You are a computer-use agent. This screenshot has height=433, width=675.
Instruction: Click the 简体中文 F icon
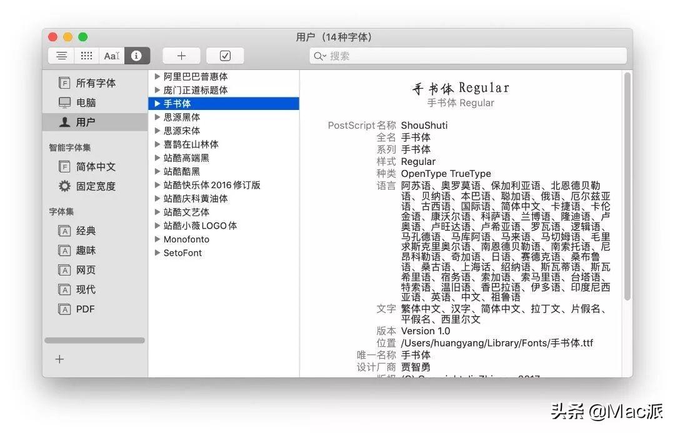pyautogui.click(x=64, y=167)
